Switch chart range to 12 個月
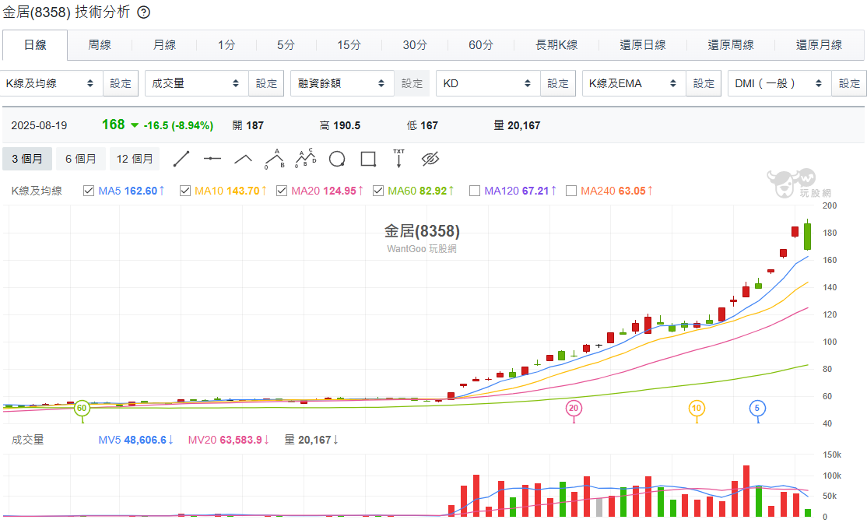This screenshot has width=867, height=523. coord(134,159)
